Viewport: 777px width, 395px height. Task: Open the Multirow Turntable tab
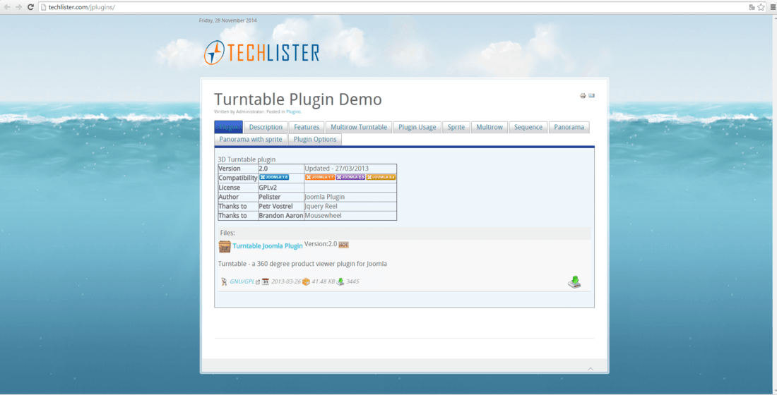click(359, 127)
